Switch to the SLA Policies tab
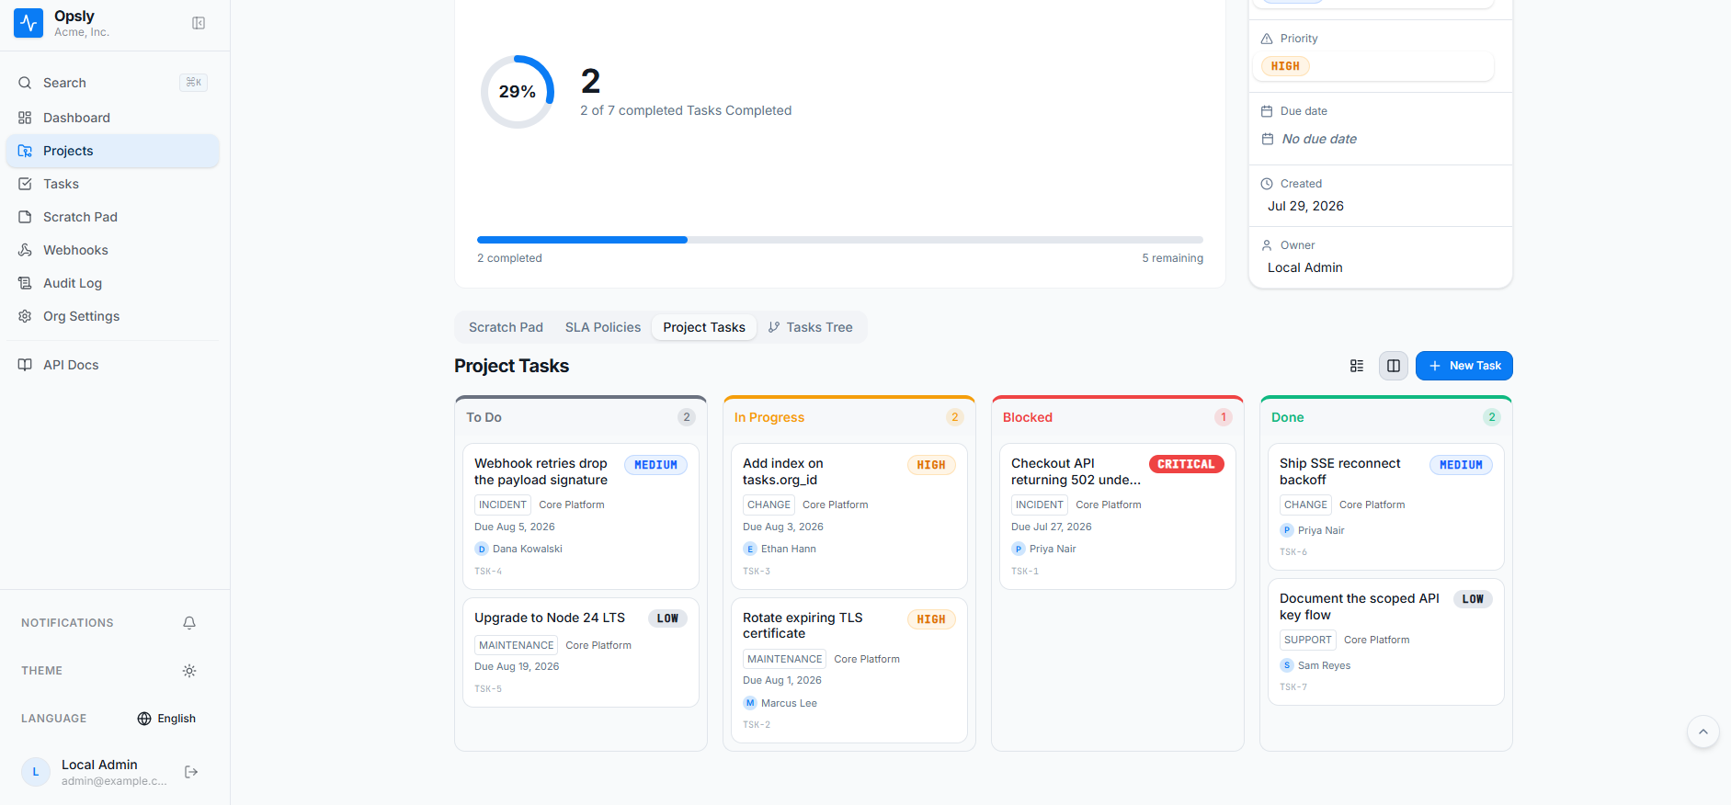The width and height of the screenshot is (1731, 805). point(603,327)
